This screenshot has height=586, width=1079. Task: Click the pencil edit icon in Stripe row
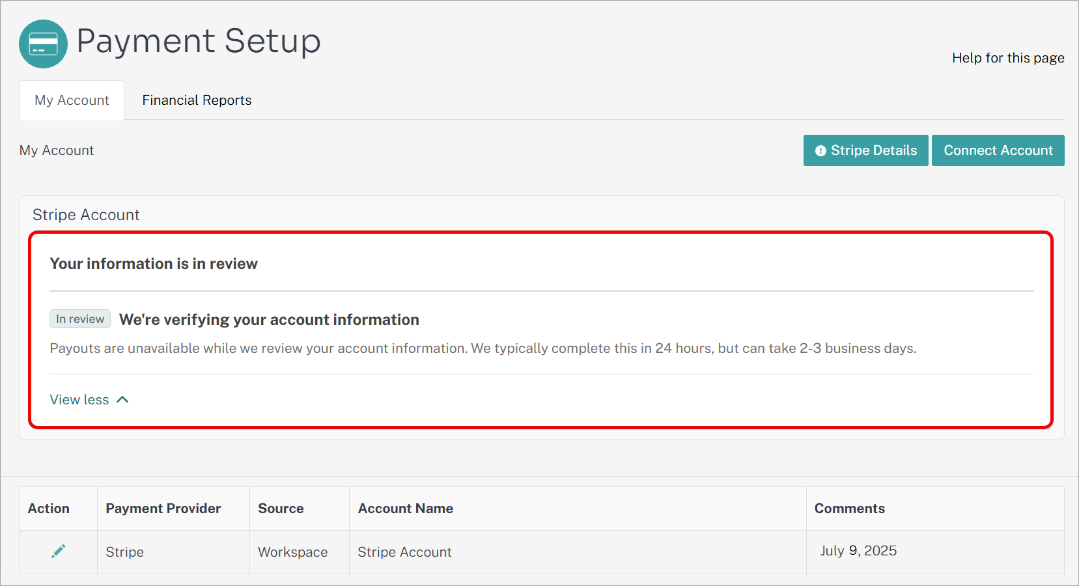coord(58,551)
